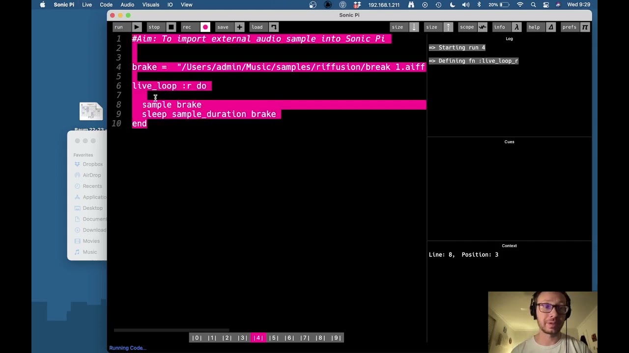Click the volume menu bar icon
Image resolution: width=629 pixels, height=353 pixels.
465,4
